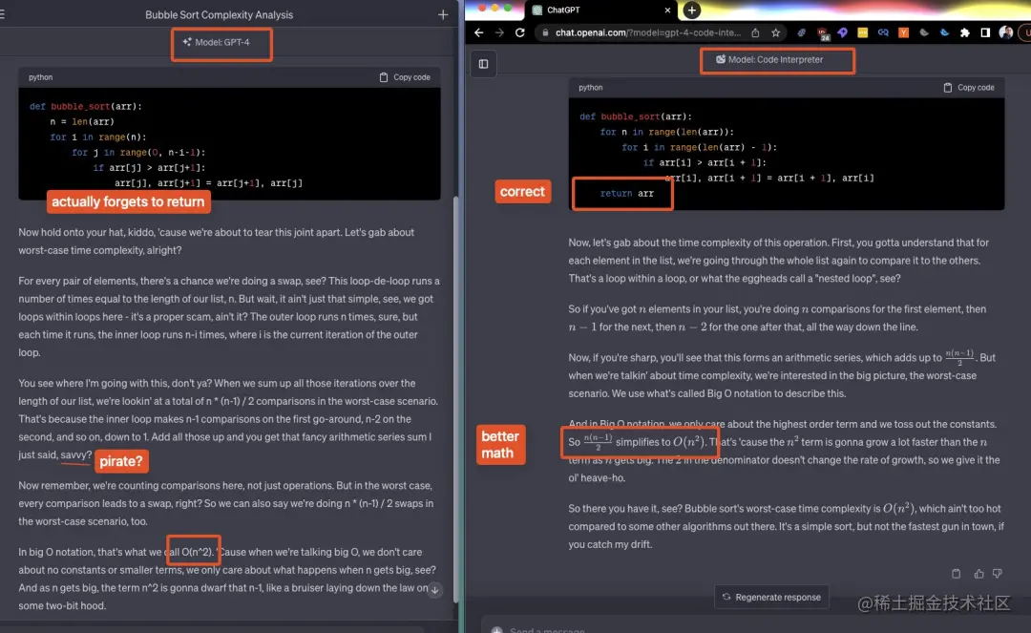Click the 'Bubble Sort Complexity Analysis' title

(x=219, y=14)
